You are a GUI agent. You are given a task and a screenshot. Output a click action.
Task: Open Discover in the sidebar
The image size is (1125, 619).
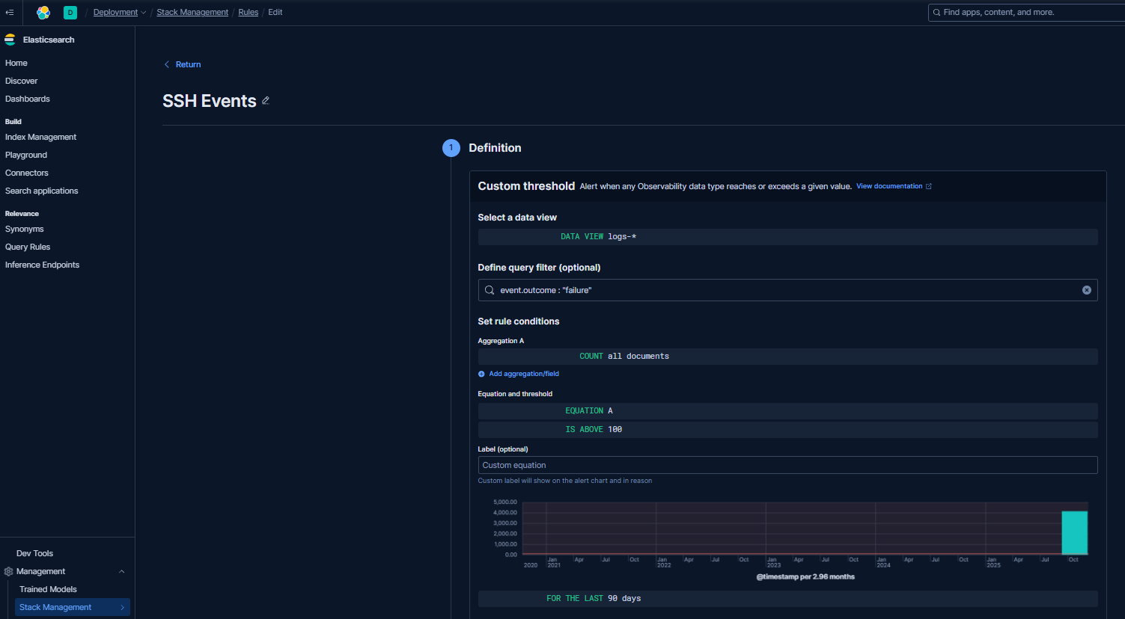(22, 81)
